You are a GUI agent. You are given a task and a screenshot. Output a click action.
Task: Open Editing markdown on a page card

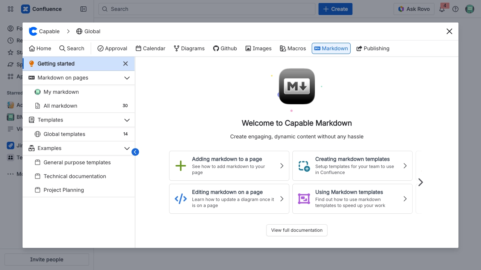click(229, 199)
